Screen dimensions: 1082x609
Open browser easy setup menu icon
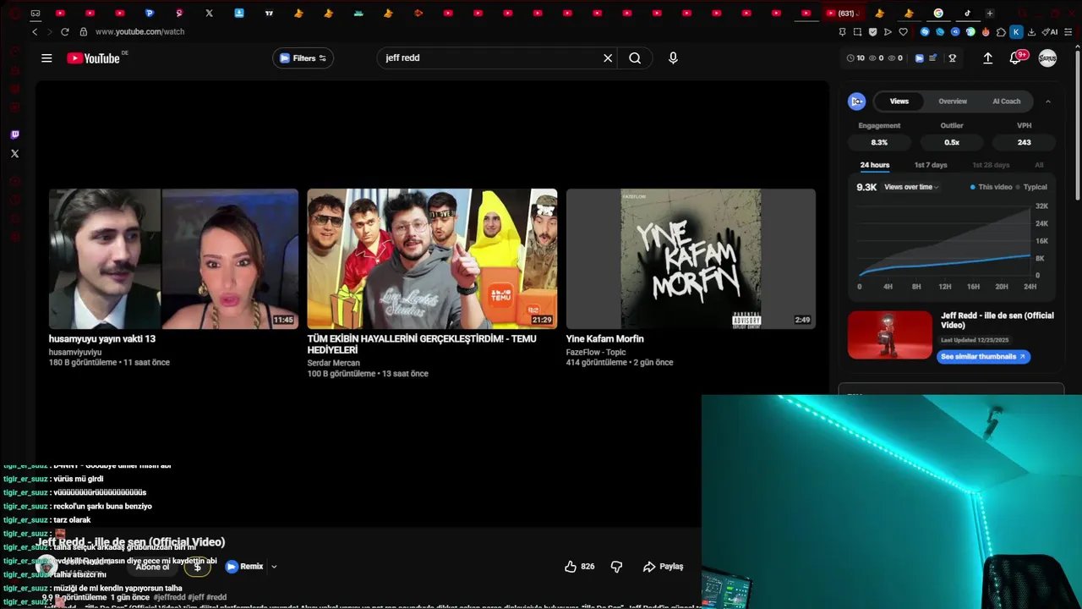point(1068,32)
